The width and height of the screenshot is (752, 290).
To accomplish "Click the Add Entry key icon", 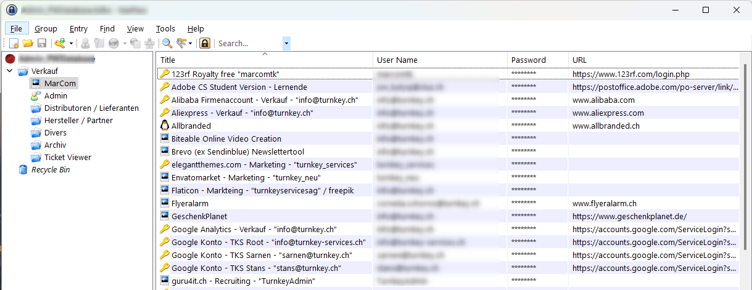I will click(x=60, y=43).
